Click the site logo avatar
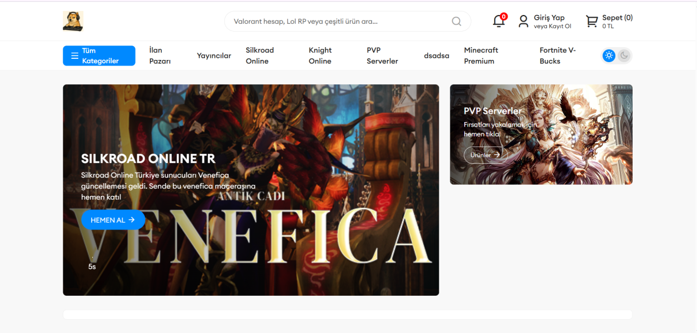Screen dimensions: 697x333 click(x=73, y=21)
